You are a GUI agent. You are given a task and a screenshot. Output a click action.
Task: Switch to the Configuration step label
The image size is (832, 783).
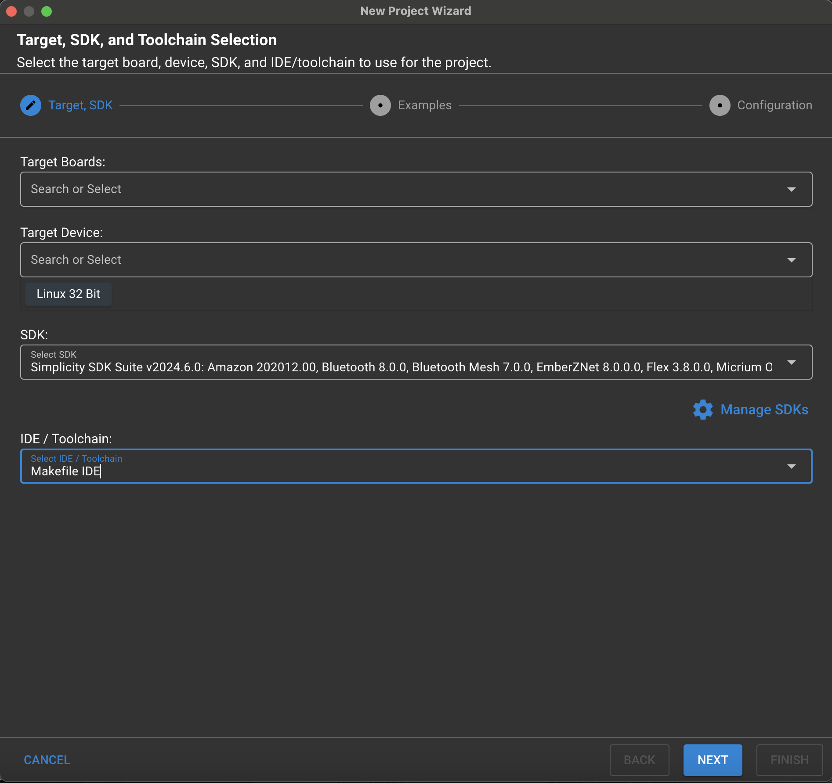(x=774, y=105)
